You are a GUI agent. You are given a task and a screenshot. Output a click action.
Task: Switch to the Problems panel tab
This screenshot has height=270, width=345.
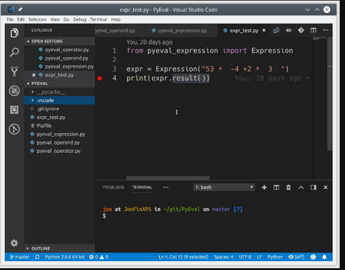114,187
